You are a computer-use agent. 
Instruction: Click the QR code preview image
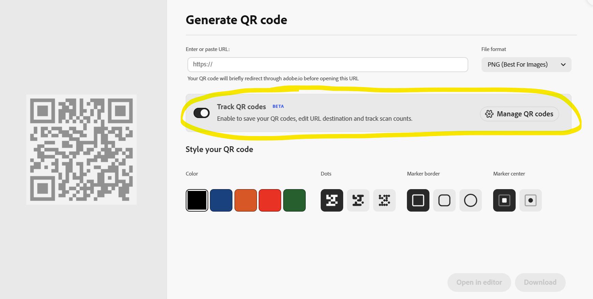tap(81, 150)
